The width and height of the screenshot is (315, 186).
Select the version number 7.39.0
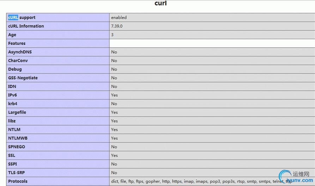116,26
